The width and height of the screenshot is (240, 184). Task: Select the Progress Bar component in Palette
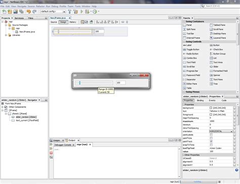(x=190, y=71)
